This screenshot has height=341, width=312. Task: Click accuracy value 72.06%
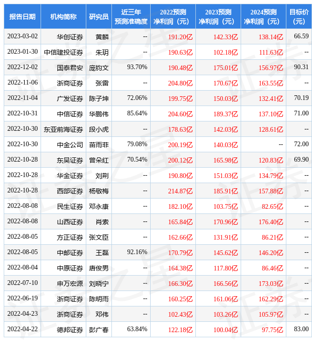137,98
